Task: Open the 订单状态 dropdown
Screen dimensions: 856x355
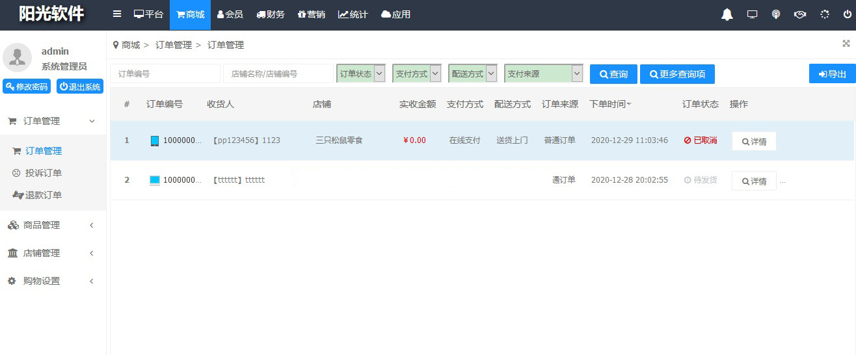Action: (x=361, y=74)
